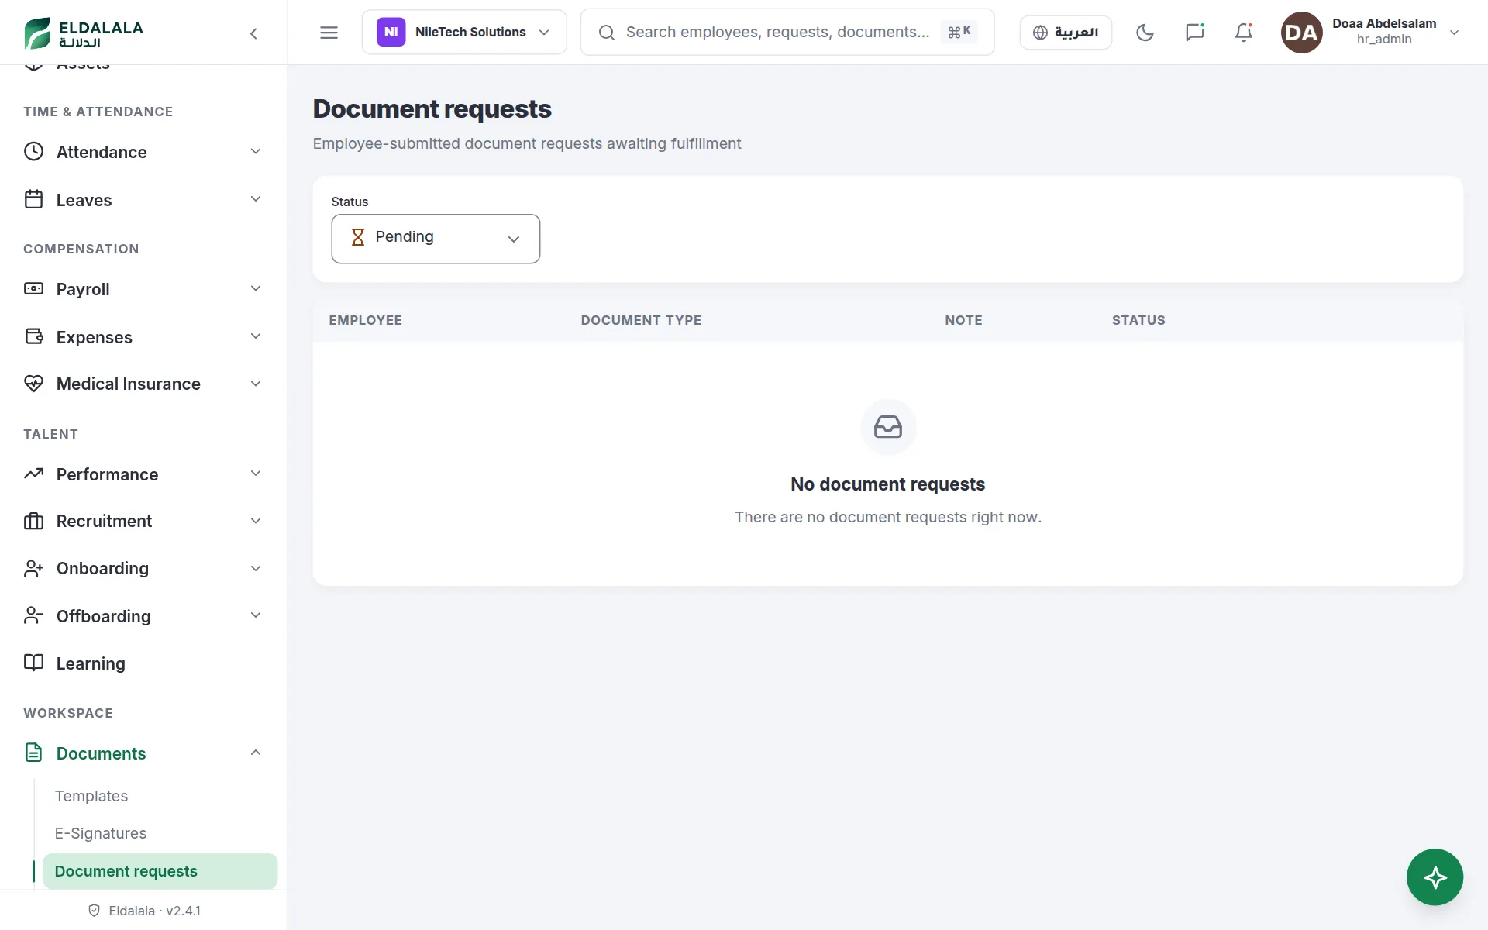Expand the Payroll menu chevron
1488x930 pixels.
click(x=256, y=288)
